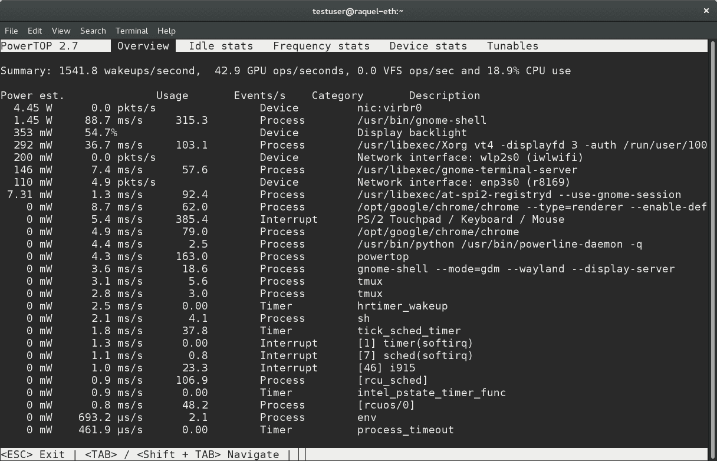The width and height of the screenshot is (717, 461).
Task: Open the View menu
Action: pos(61,31)
